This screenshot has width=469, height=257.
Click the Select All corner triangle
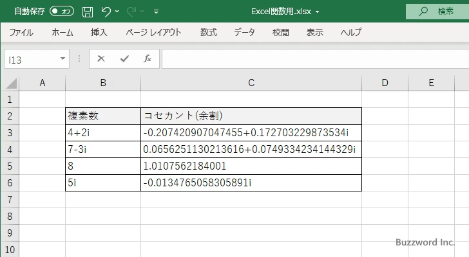12,83
